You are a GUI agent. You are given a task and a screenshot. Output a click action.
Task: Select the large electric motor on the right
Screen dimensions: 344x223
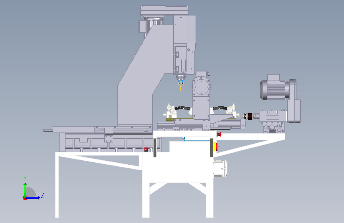click(274, 90)
